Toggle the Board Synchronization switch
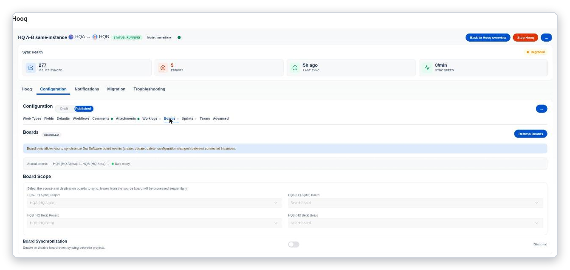 point(293,245)
